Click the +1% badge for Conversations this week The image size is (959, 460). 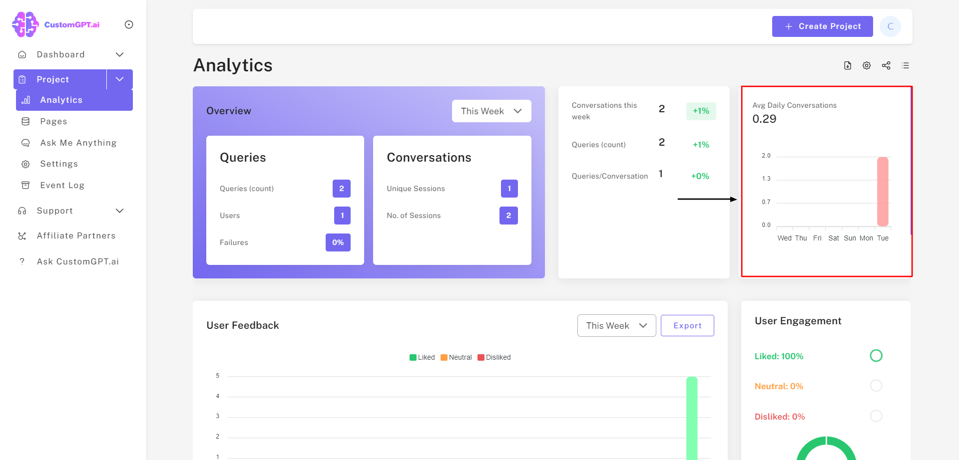coord(701,111)
